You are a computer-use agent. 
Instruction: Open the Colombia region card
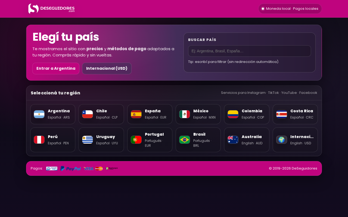click(x=247, y=114)
